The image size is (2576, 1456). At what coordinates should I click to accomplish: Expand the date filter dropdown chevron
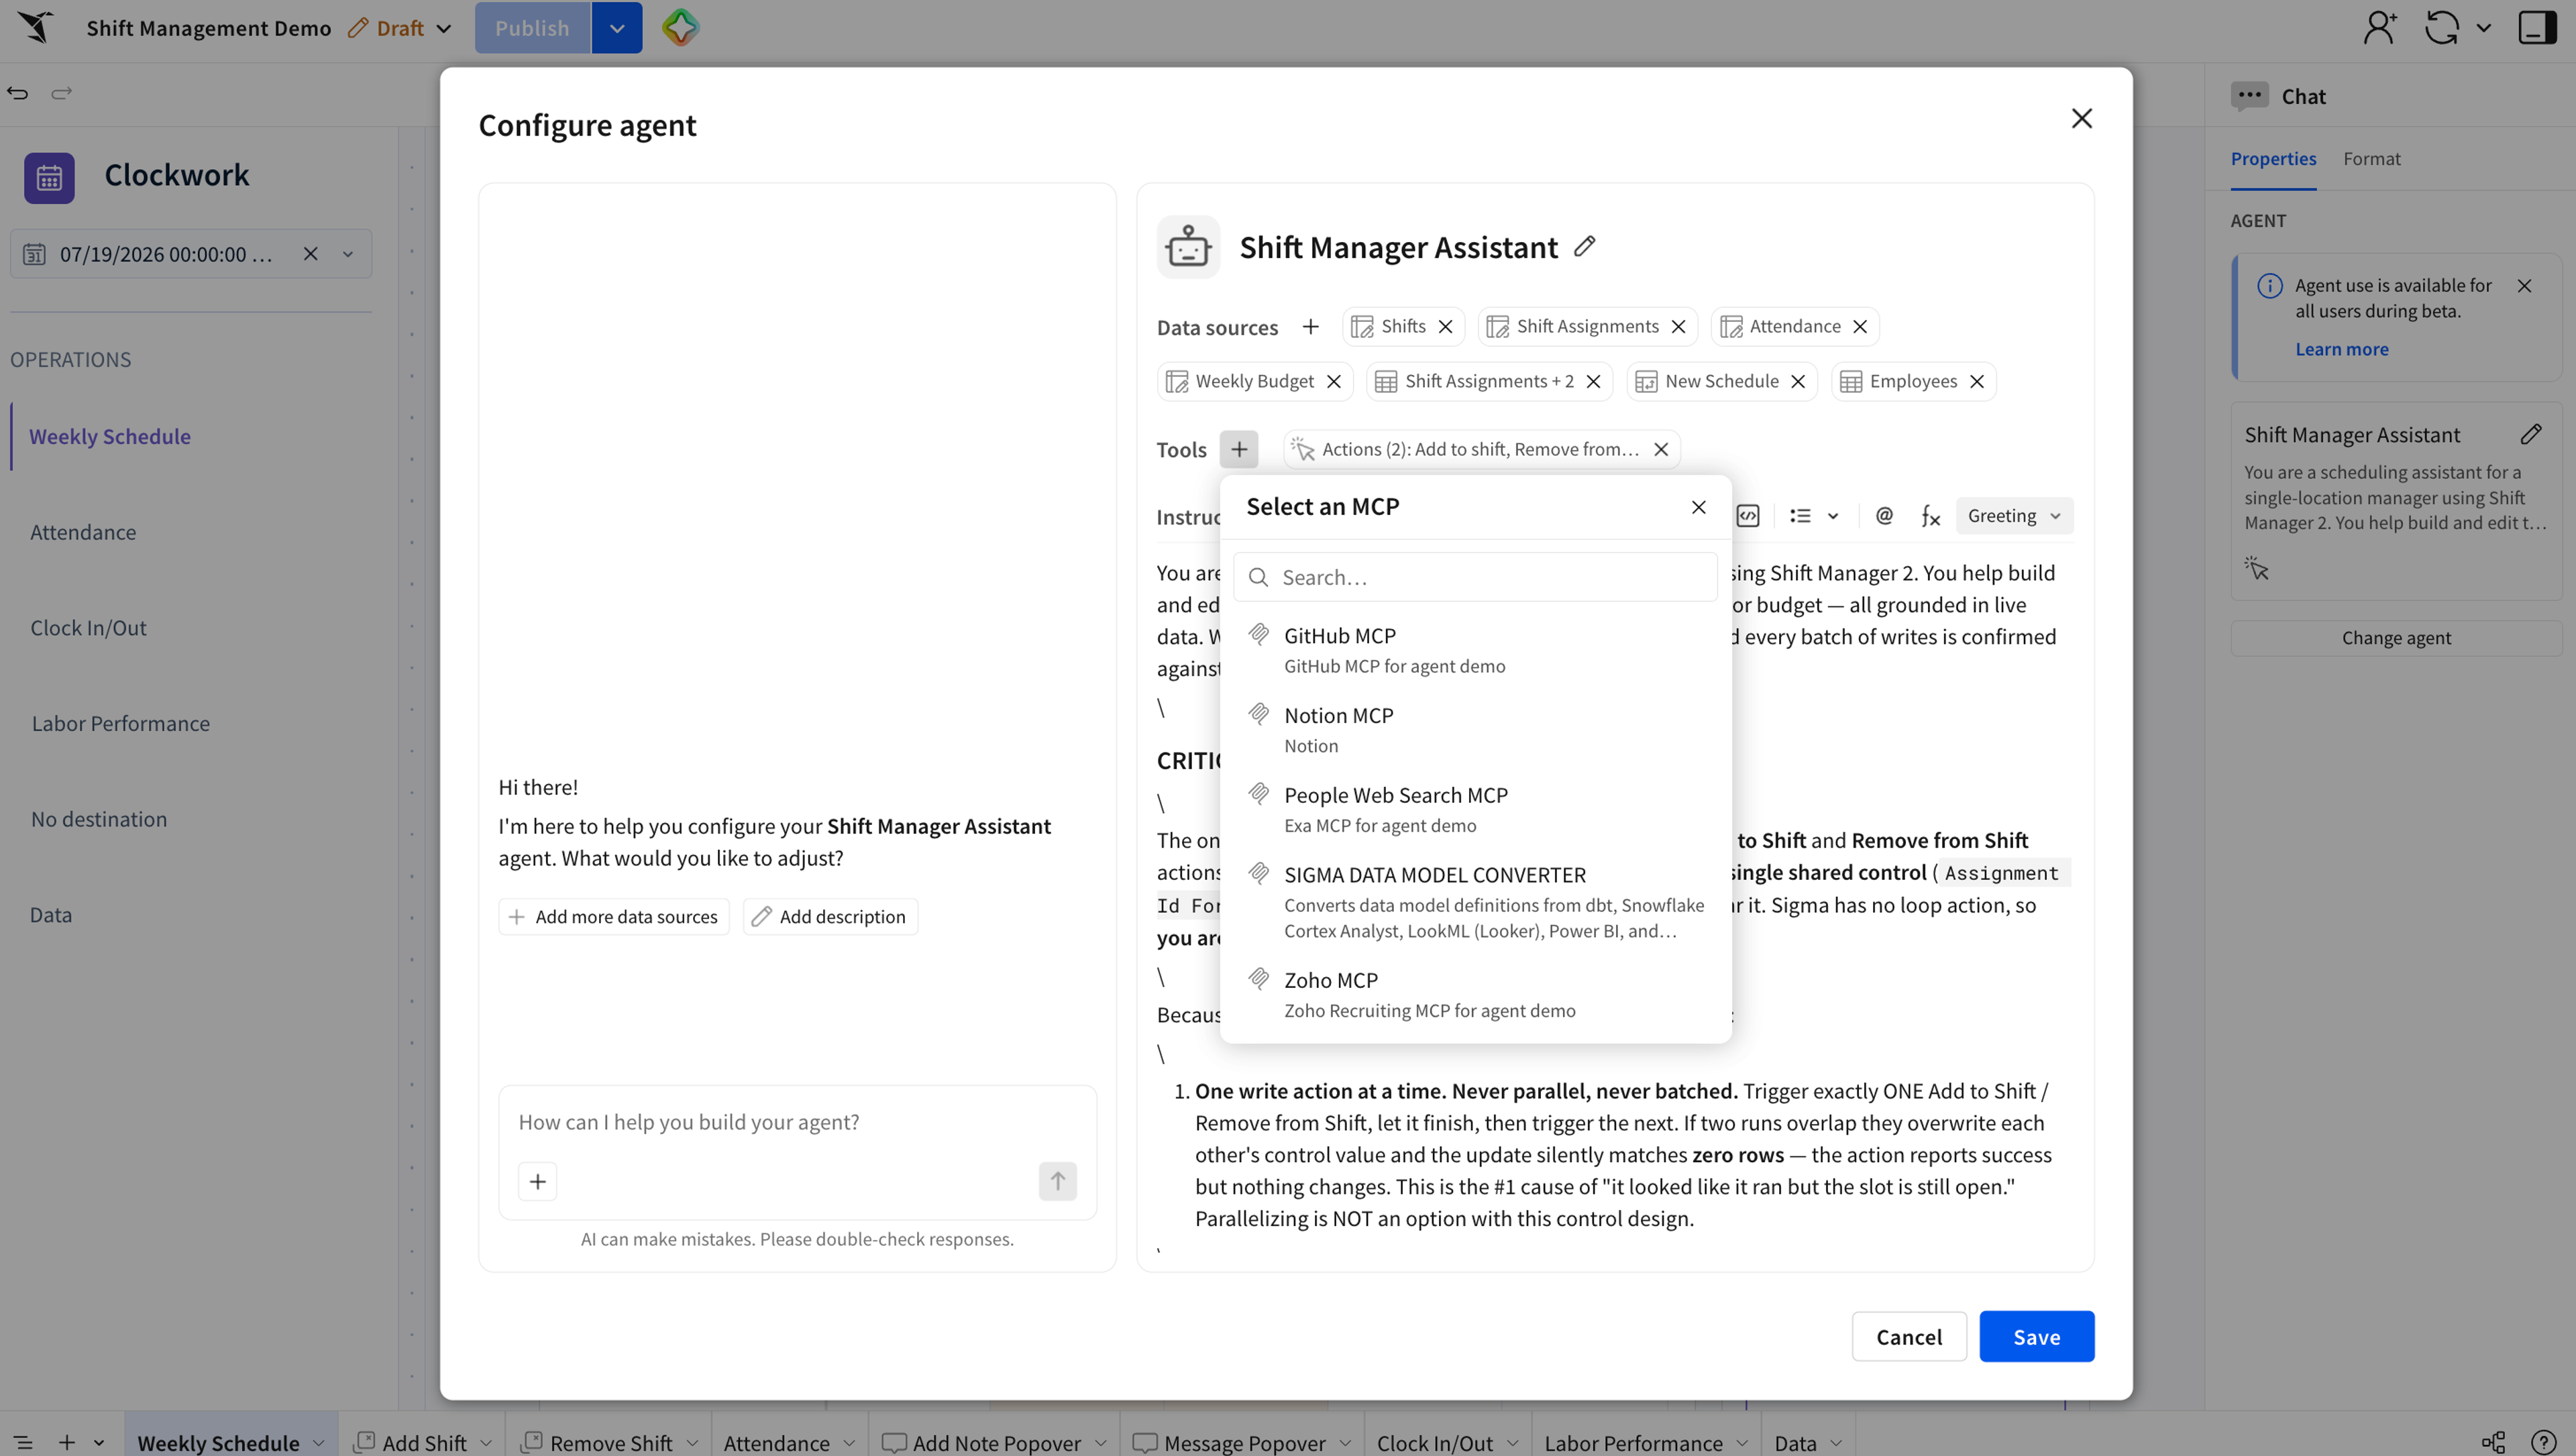click(347, 254)
